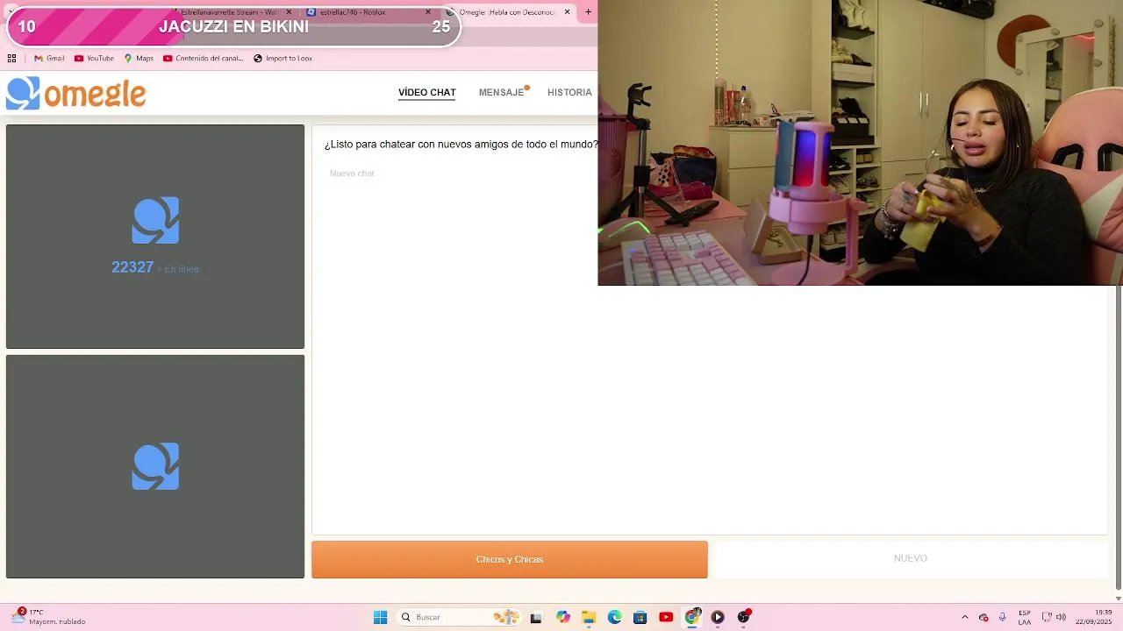Open the volume tray icon
This screenshot has height=631, width=1123.
[1061, 617]
